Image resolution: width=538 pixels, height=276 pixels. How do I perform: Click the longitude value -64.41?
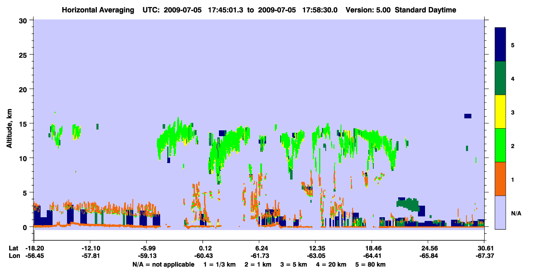tap(372, 256)
